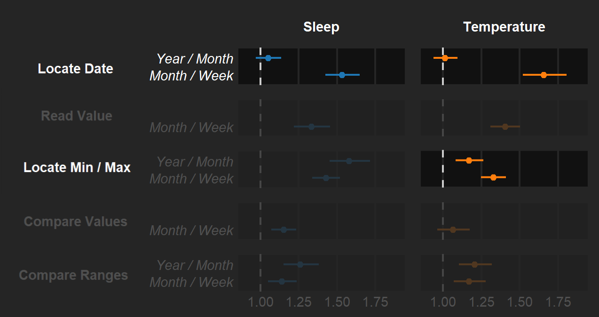Click the 1.75 tick on Temperature axis
Image resolution: width=599 pixels, height=317 pixels.
(x=557, y=302)
